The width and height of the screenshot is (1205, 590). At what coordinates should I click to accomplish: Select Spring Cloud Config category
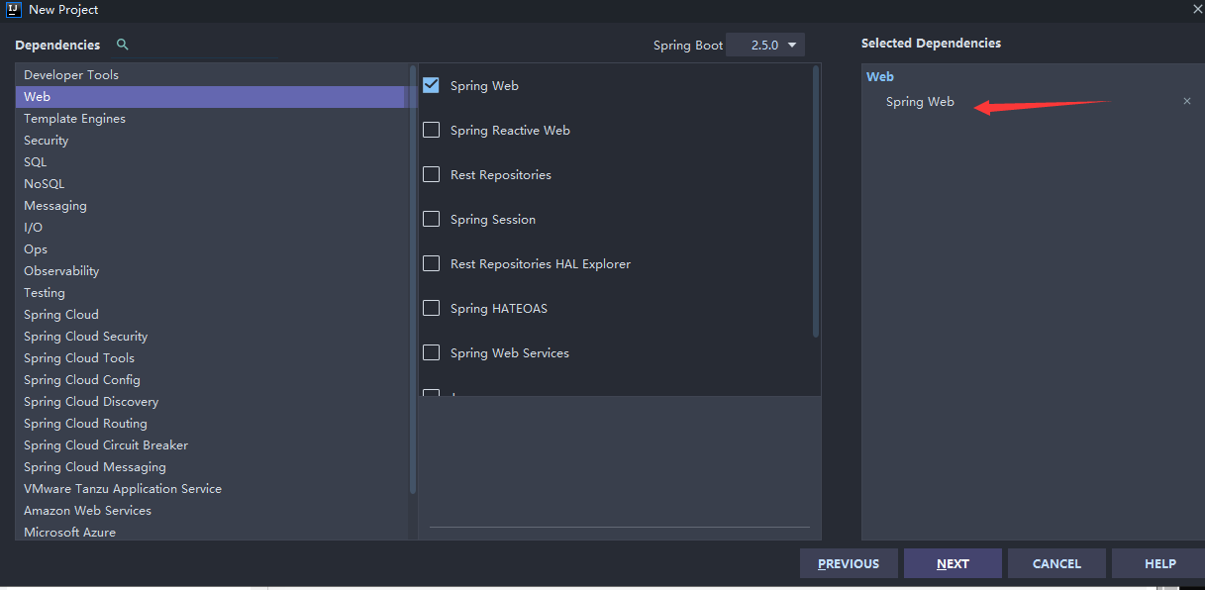[210, 380]
